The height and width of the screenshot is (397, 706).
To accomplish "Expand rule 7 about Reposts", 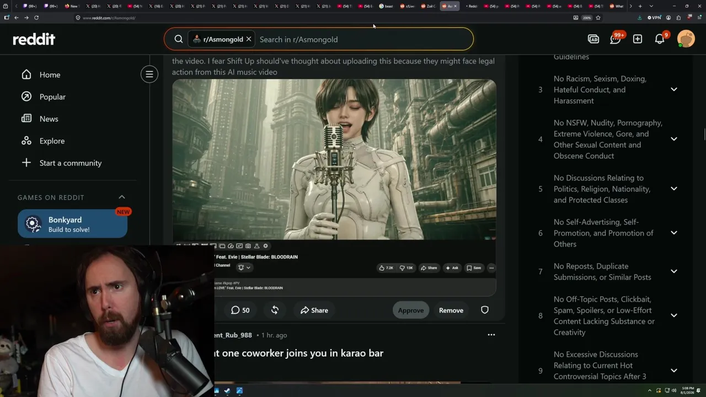I will click(x=674, y=271).
